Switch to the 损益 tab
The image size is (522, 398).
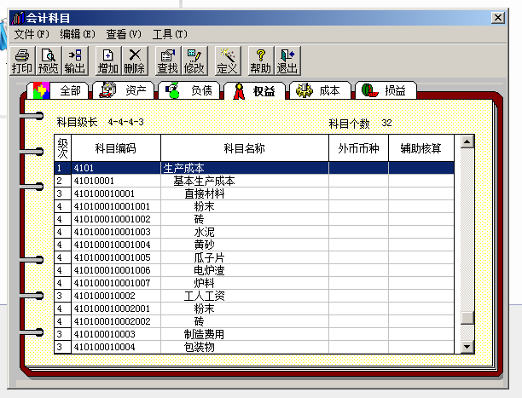pos(386,90)
